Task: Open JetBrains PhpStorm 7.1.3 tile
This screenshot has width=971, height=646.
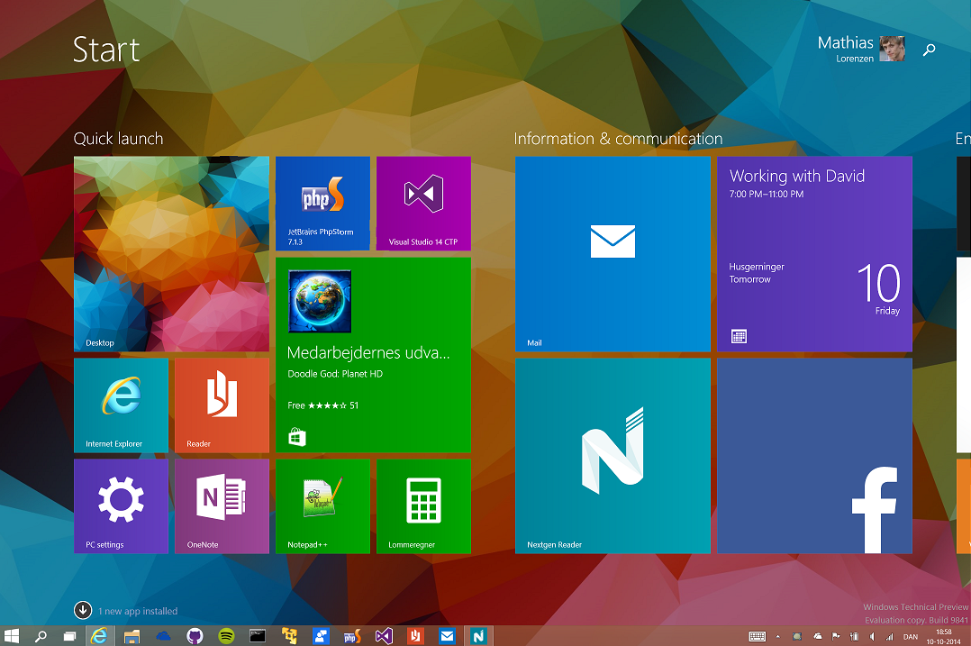Action: [x=322, y=203]
